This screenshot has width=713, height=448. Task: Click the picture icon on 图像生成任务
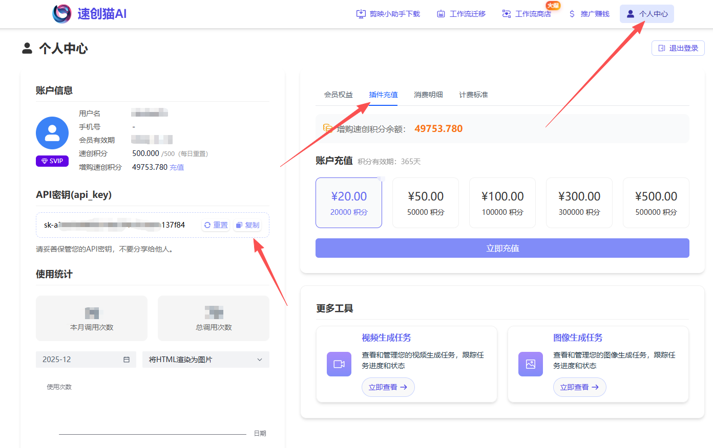click(x=530, y=364)
